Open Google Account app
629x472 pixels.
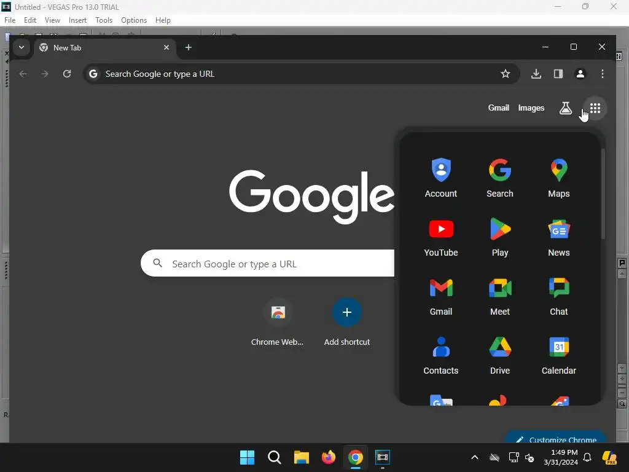[x=441, y=178]
